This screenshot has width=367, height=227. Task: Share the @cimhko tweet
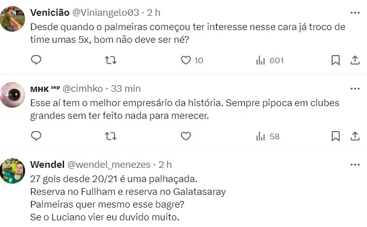pos(354,136)
